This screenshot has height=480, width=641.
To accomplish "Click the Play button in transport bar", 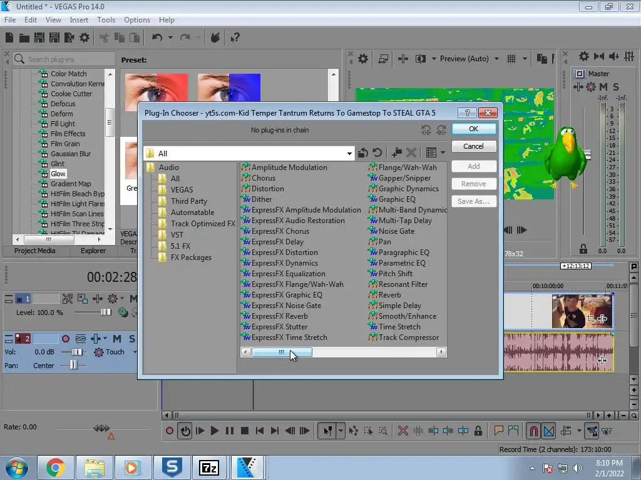I will (215, 431).
